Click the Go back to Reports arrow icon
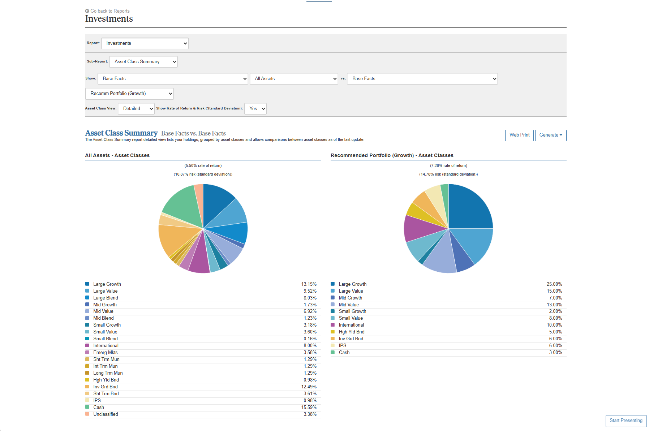This screenshot has height=431, width=649. (x=87, y=11)
